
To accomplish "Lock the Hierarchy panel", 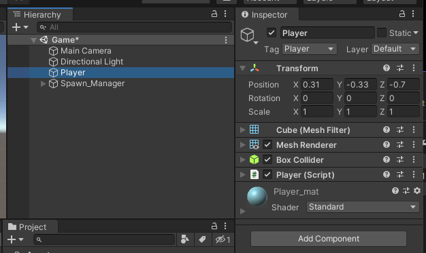I will (214, 14).
